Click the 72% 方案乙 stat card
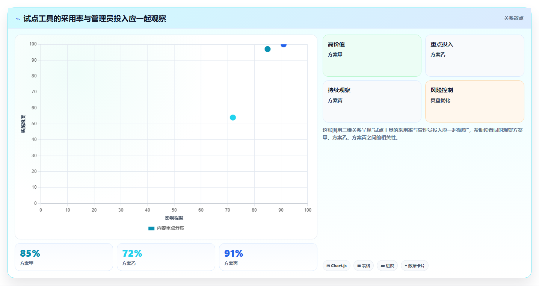This screenshot has width=539, height=286. (166, 257)
